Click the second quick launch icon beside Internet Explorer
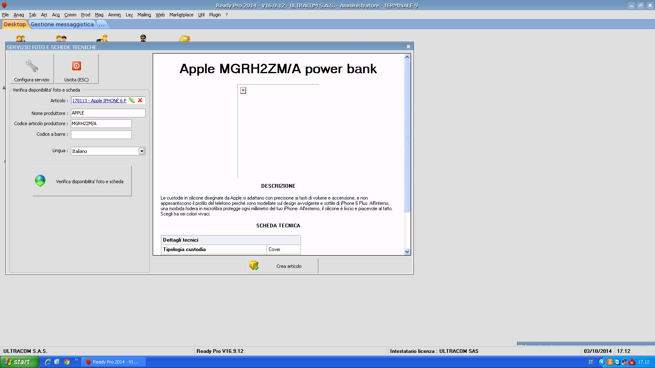The height and width of the screenshot is (368, 655). tap(57, 362)
